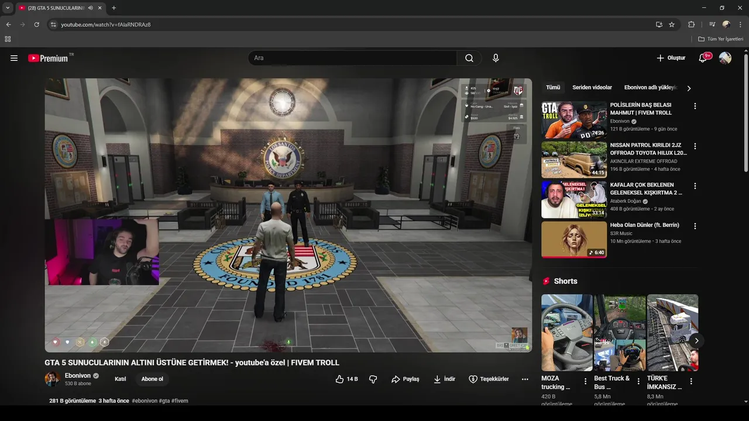Open the notifications bell
This screenshot has width=749, height=421.
click(703, 58)
